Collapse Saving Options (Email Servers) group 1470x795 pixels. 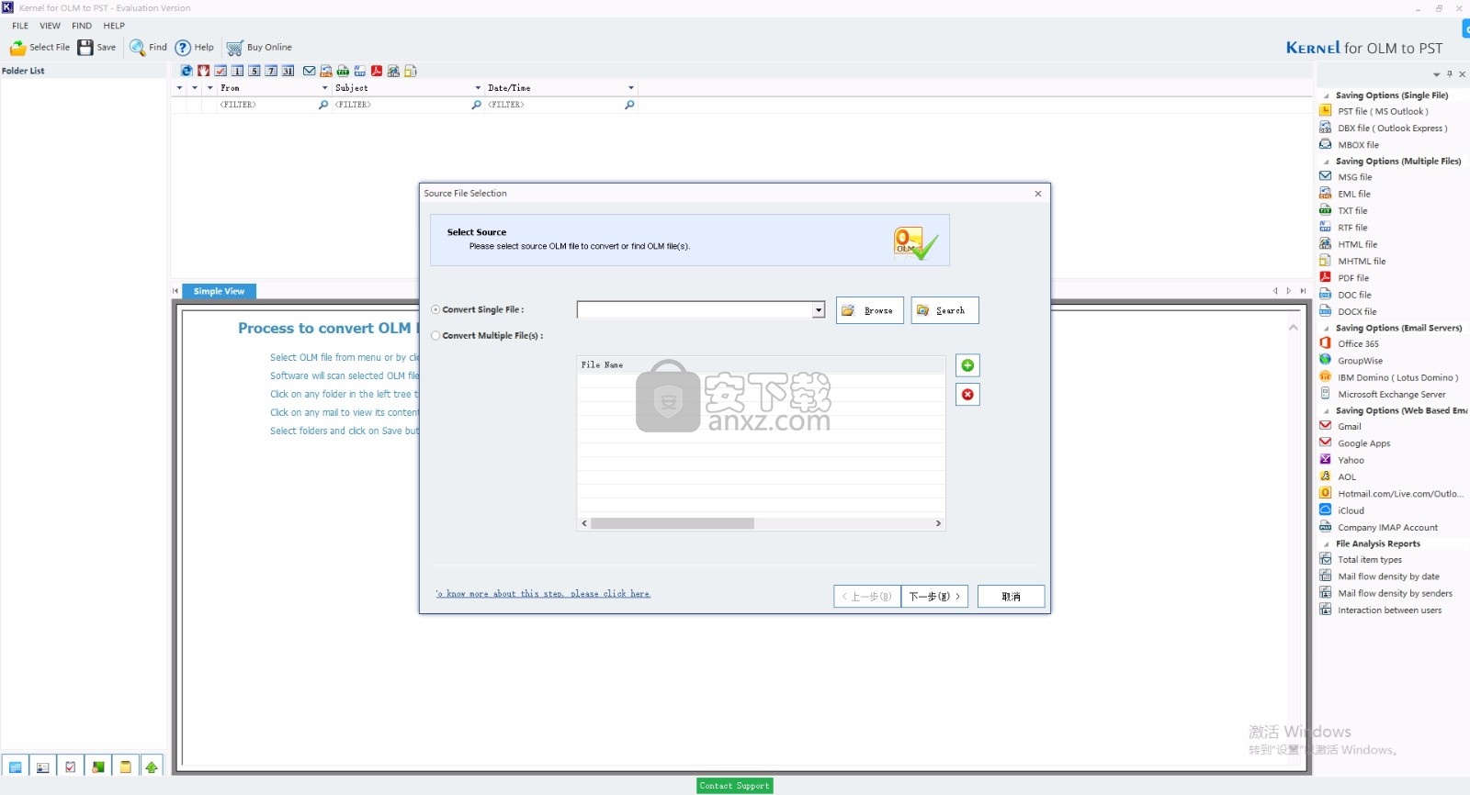click(1326, 329)
